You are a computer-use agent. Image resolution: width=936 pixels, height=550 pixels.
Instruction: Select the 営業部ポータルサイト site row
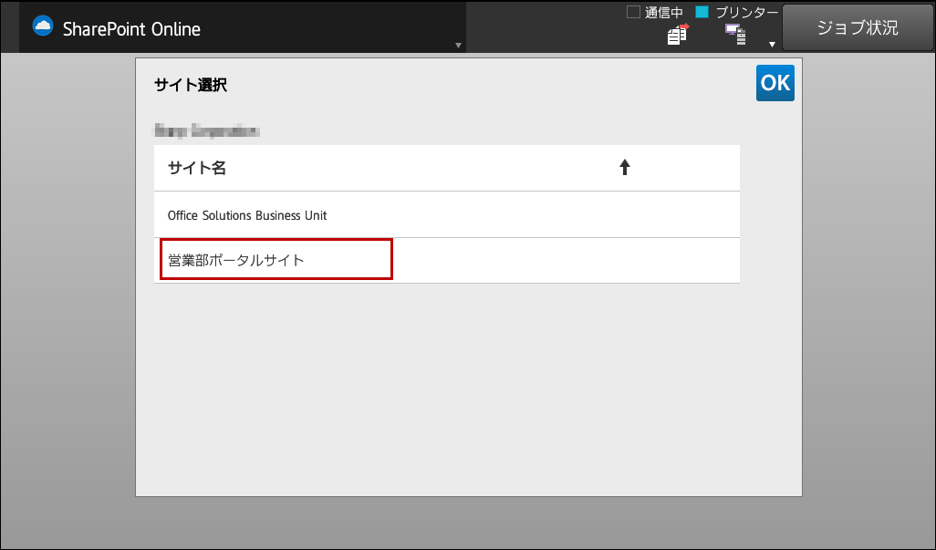(x=446, y=261)
